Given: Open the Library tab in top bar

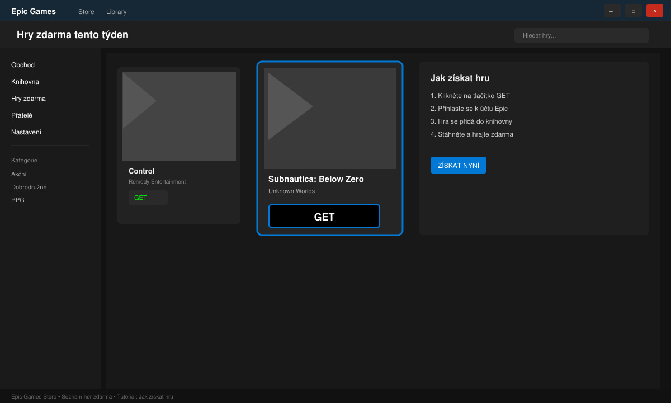Looking at the screenshot, I should click(x=116, y=12).
